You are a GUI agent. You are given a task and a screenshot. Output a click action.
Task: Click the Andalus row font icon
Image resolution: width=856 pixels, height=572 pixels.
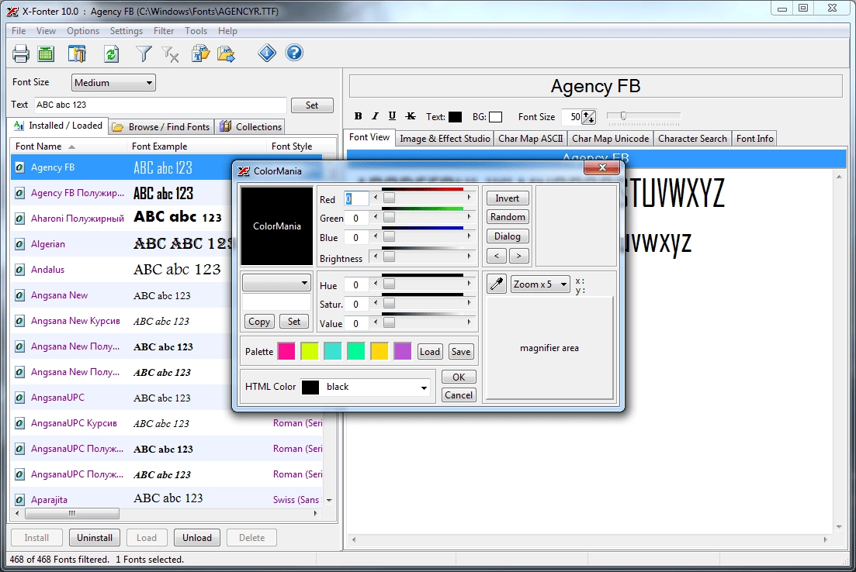tap(19, 270)
